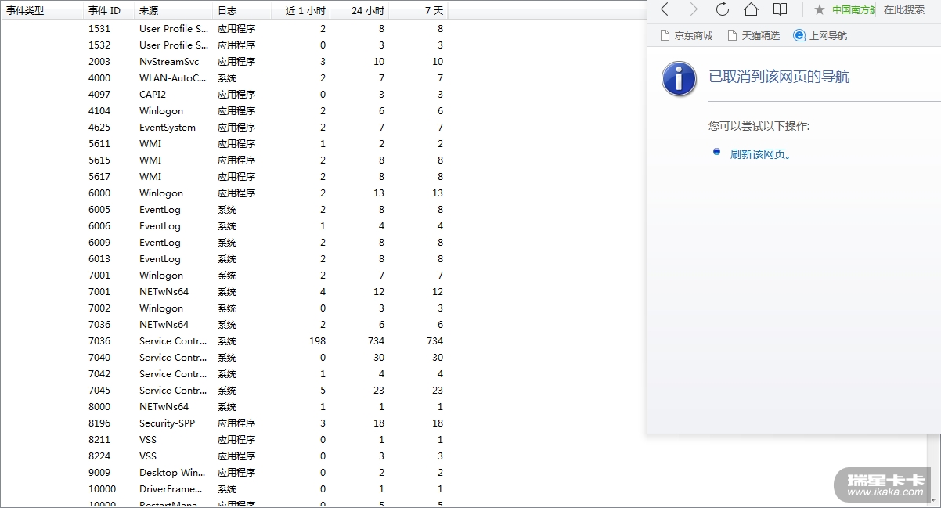Click the 刷新该网页 link
The height and width of the screenshot is (508, 941).
coord(760,154)
